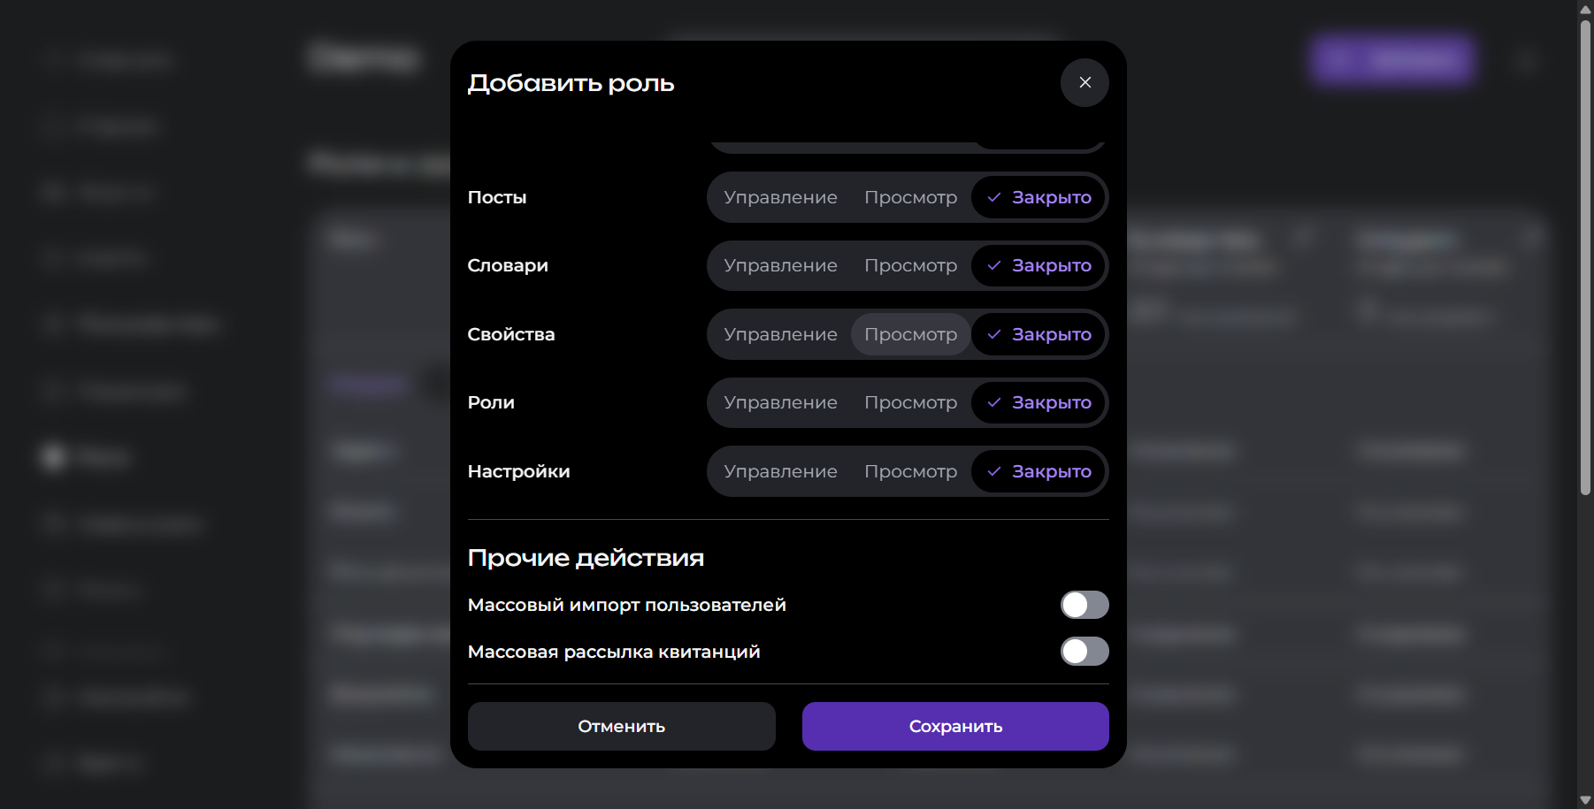The height and width of the screenshot is (809, 1594).
Task: Enable Массовая рассылка квитанций toggle
Action: pyautogui.click(x=1084, y=652)
